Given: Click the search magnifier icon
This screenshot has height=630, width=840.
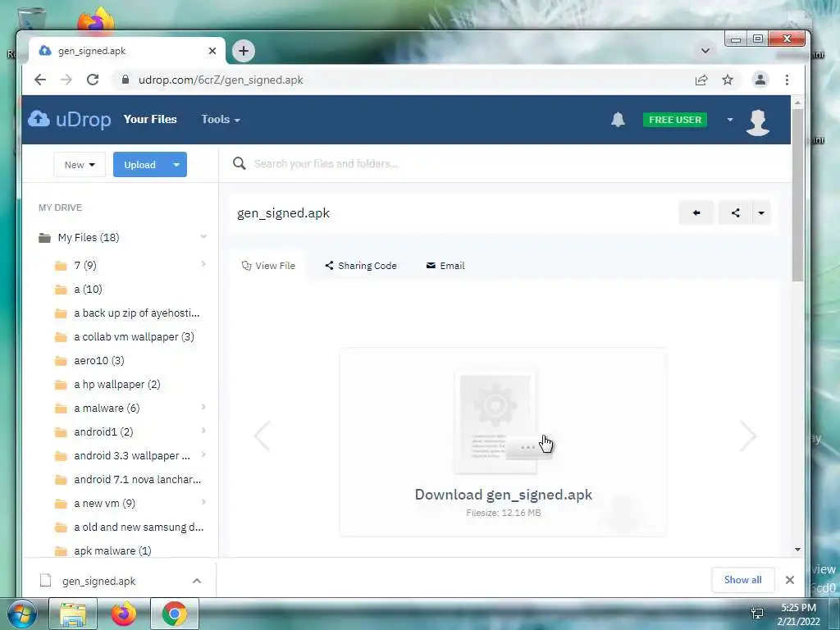Looking at the screenshot, I should pos(239,163).
